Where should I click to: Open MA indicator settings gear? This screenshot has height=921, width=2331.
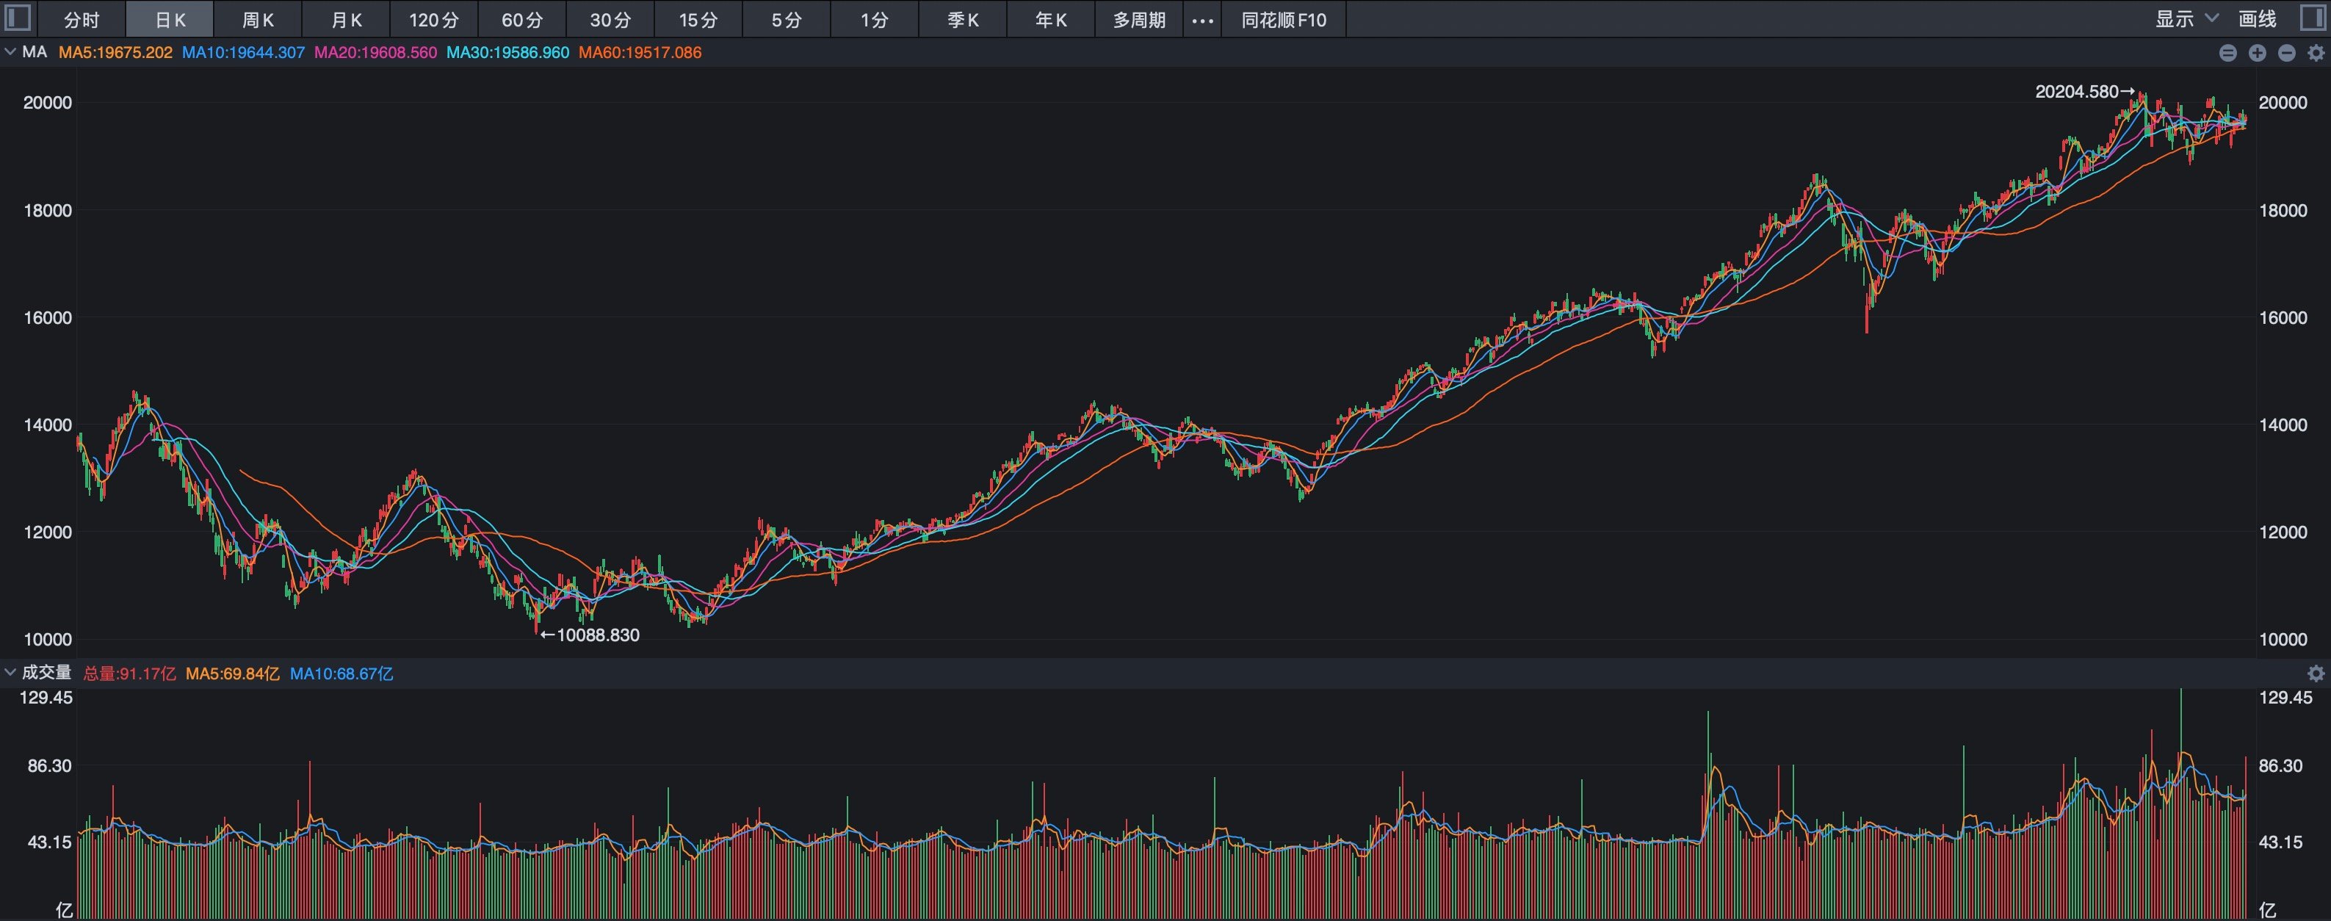(2316, 52)
